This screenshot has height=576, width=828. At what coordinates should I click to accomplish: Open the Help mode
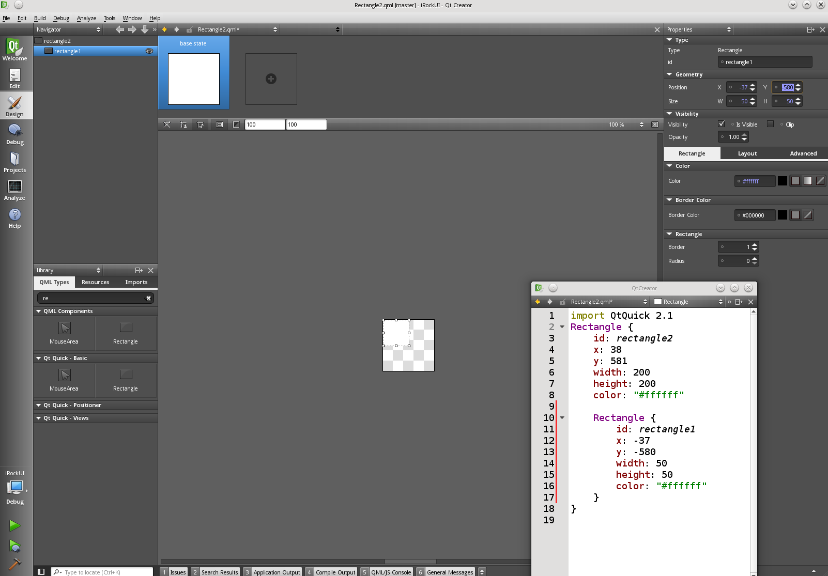click(x=14, y=217)
